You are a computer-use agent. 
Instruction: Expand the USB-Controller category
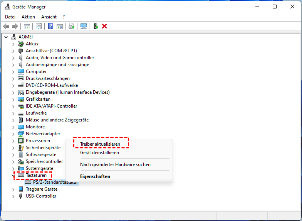13,196
